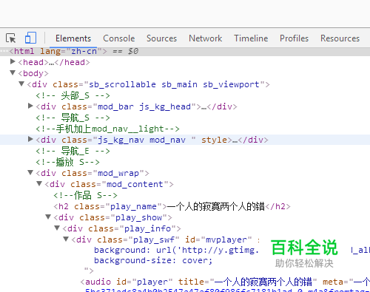
Task: Select the audio id player element row
Action: 225,282
